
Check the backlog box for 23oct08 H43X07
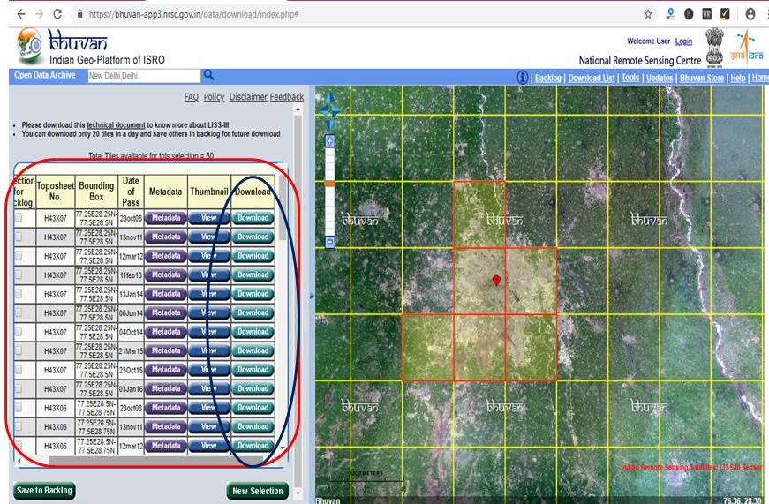[19, 218]
